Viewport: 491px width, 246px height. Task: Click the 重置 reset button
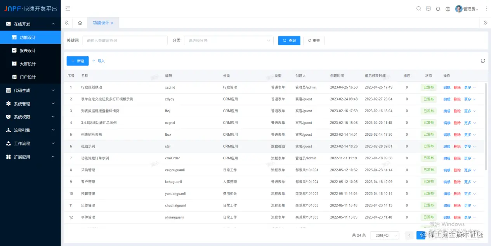pos(314,40)
